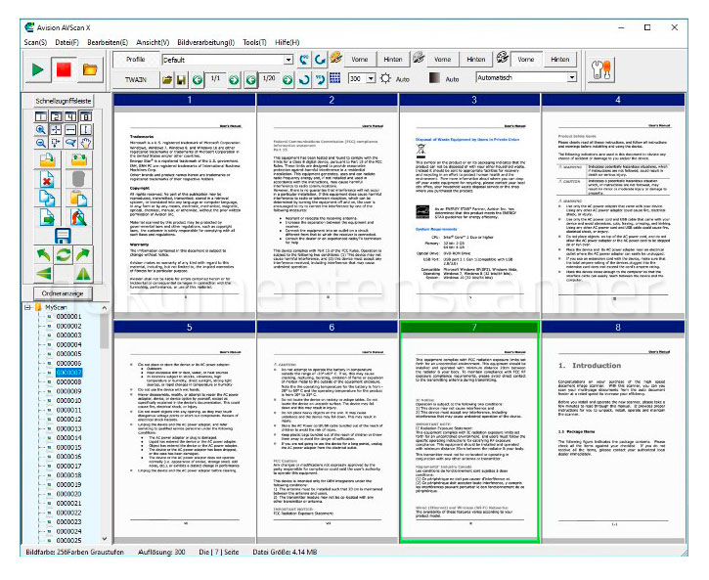Export page using the green arrow page icon

point(47,217)
